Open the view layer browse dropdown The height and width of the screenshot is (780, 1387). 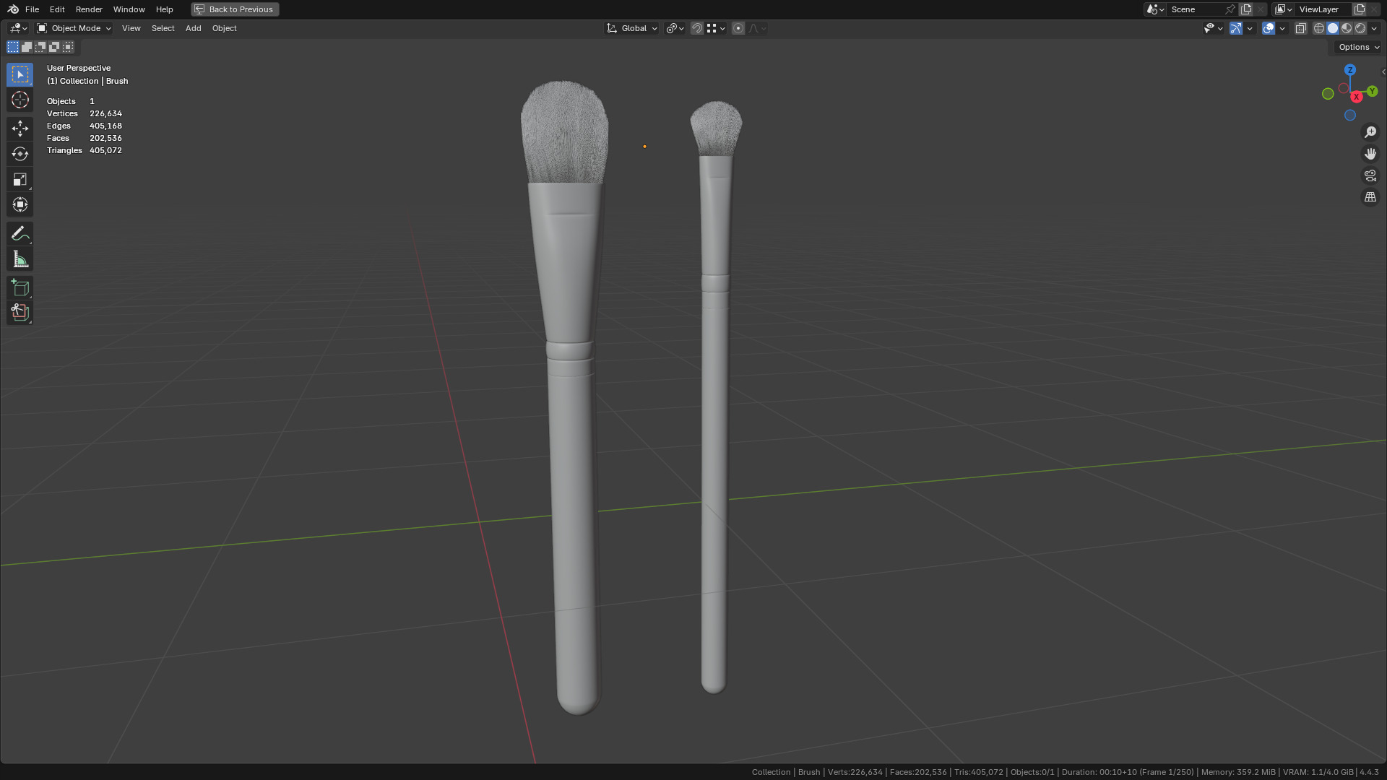tap(1284, 9)
